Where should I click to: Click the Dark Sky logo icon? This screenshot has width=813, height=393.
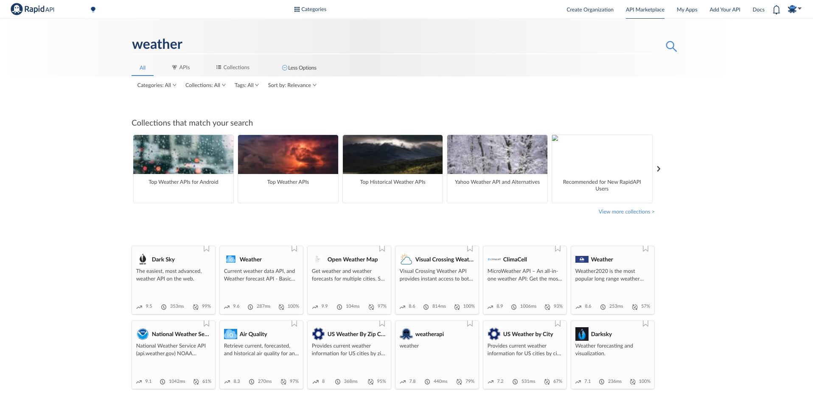coord(143,259)
